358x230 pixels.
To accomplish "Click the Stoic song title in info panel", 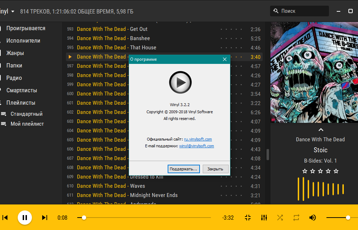I will click(x=320, y=150).
